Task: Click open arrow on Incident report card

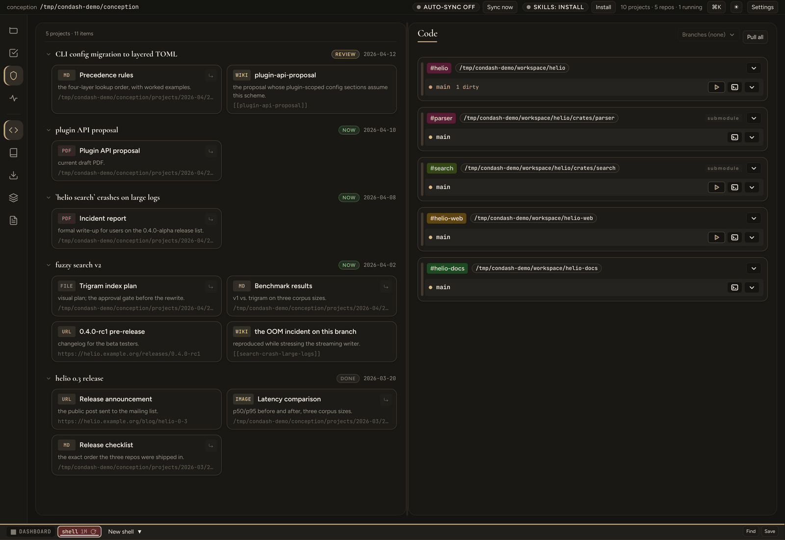Action: click(x=210, y=219)
